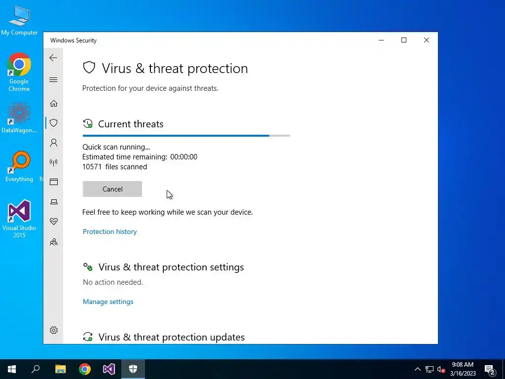Open My Computer desktop icon
This screenshot has width=505, height=379.
(19, 20)
